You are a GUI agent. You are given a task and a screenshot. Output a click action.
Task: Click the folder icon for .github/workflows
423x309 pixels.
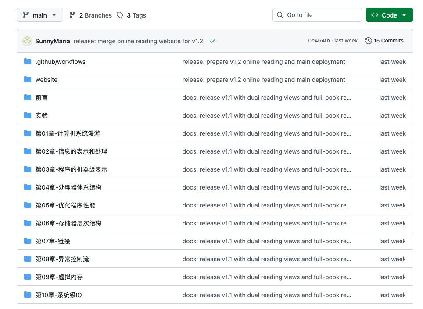click(28, 61)
